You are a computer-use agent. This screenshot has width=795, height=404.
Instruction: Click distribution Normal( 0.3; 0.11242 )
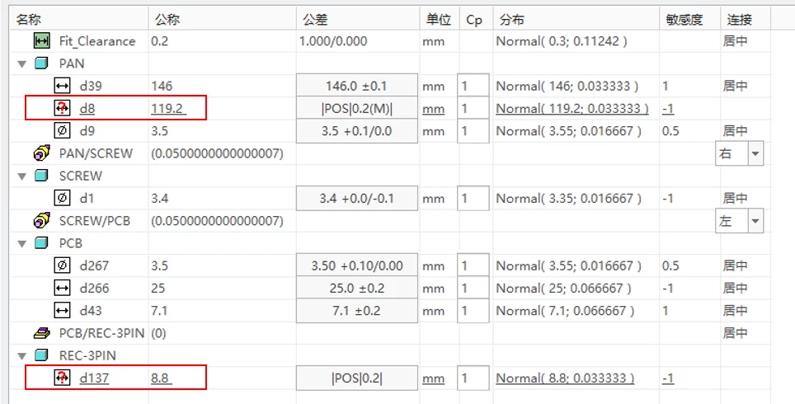[x=562, y=41]
